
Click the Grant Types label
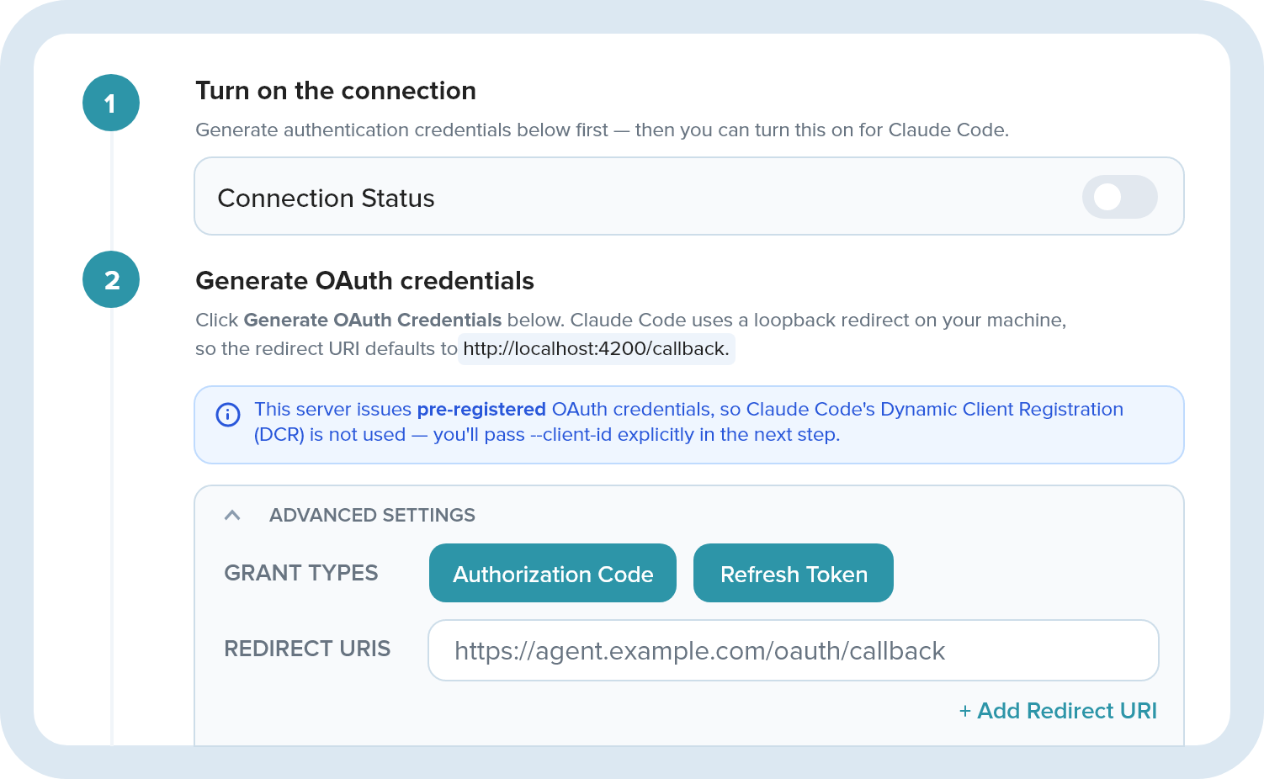(x=301, y=573)
